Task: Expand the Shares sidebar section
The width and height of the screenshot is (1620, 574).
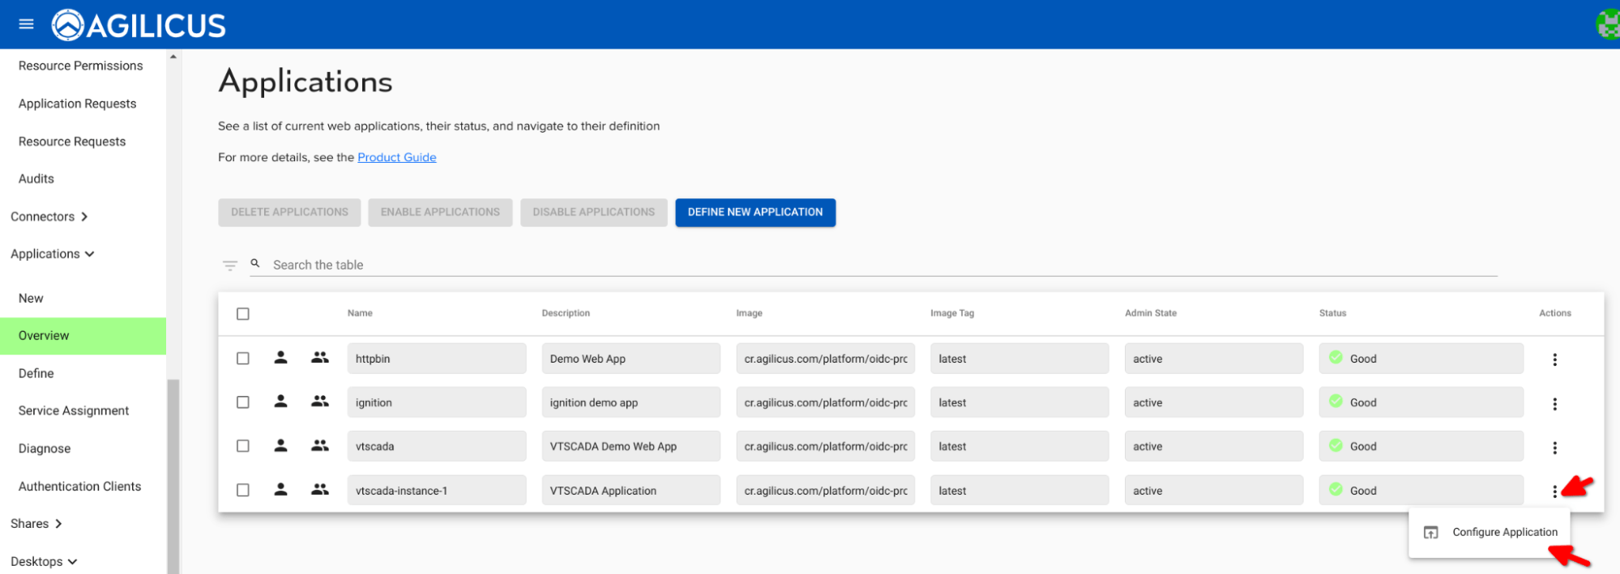Action: pyautogui.click(x=36, y=524)
